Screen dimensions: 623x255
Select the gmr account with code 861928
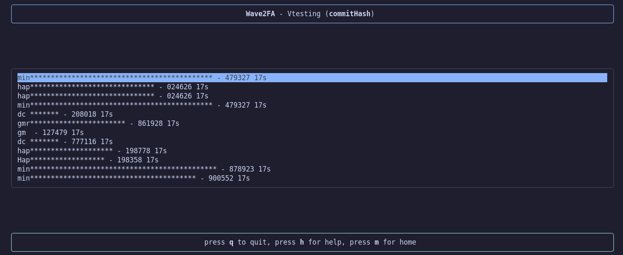tap(98, 123)
